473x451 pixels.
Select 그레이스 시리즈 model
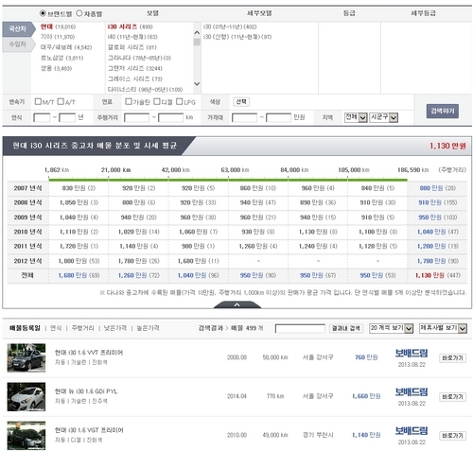click(135, 78)
